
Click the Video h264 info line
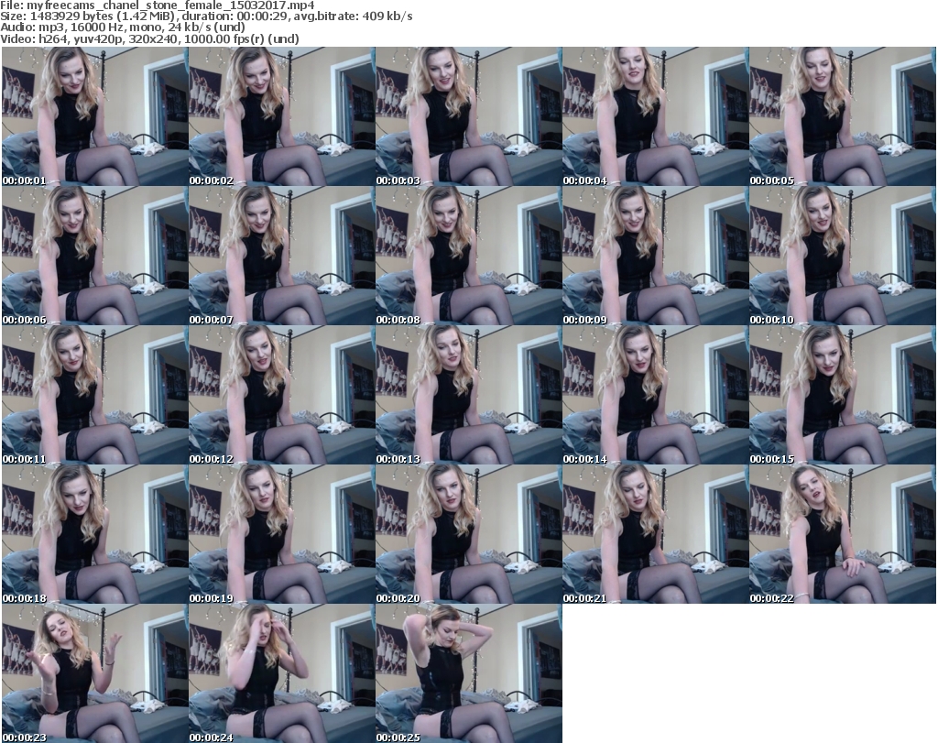click(x=149, y=38)
